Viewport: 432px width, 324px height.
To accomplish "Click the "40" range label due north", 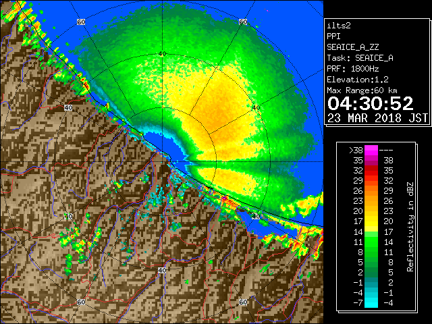I will tap(162, 54).
